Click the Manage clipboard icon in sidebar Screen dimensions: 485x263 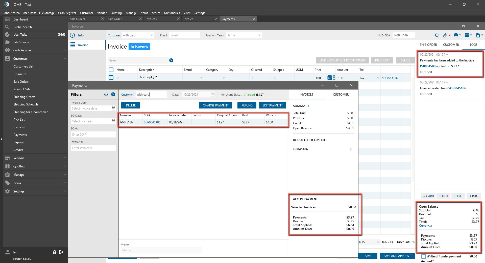pyautogui.click(x=7, y=175)
